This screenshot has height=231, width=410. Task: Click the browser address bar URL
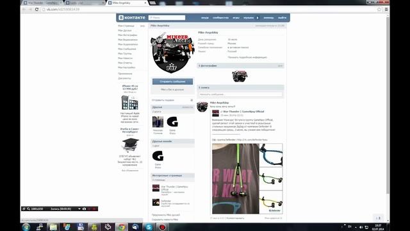tap(63, 10)
